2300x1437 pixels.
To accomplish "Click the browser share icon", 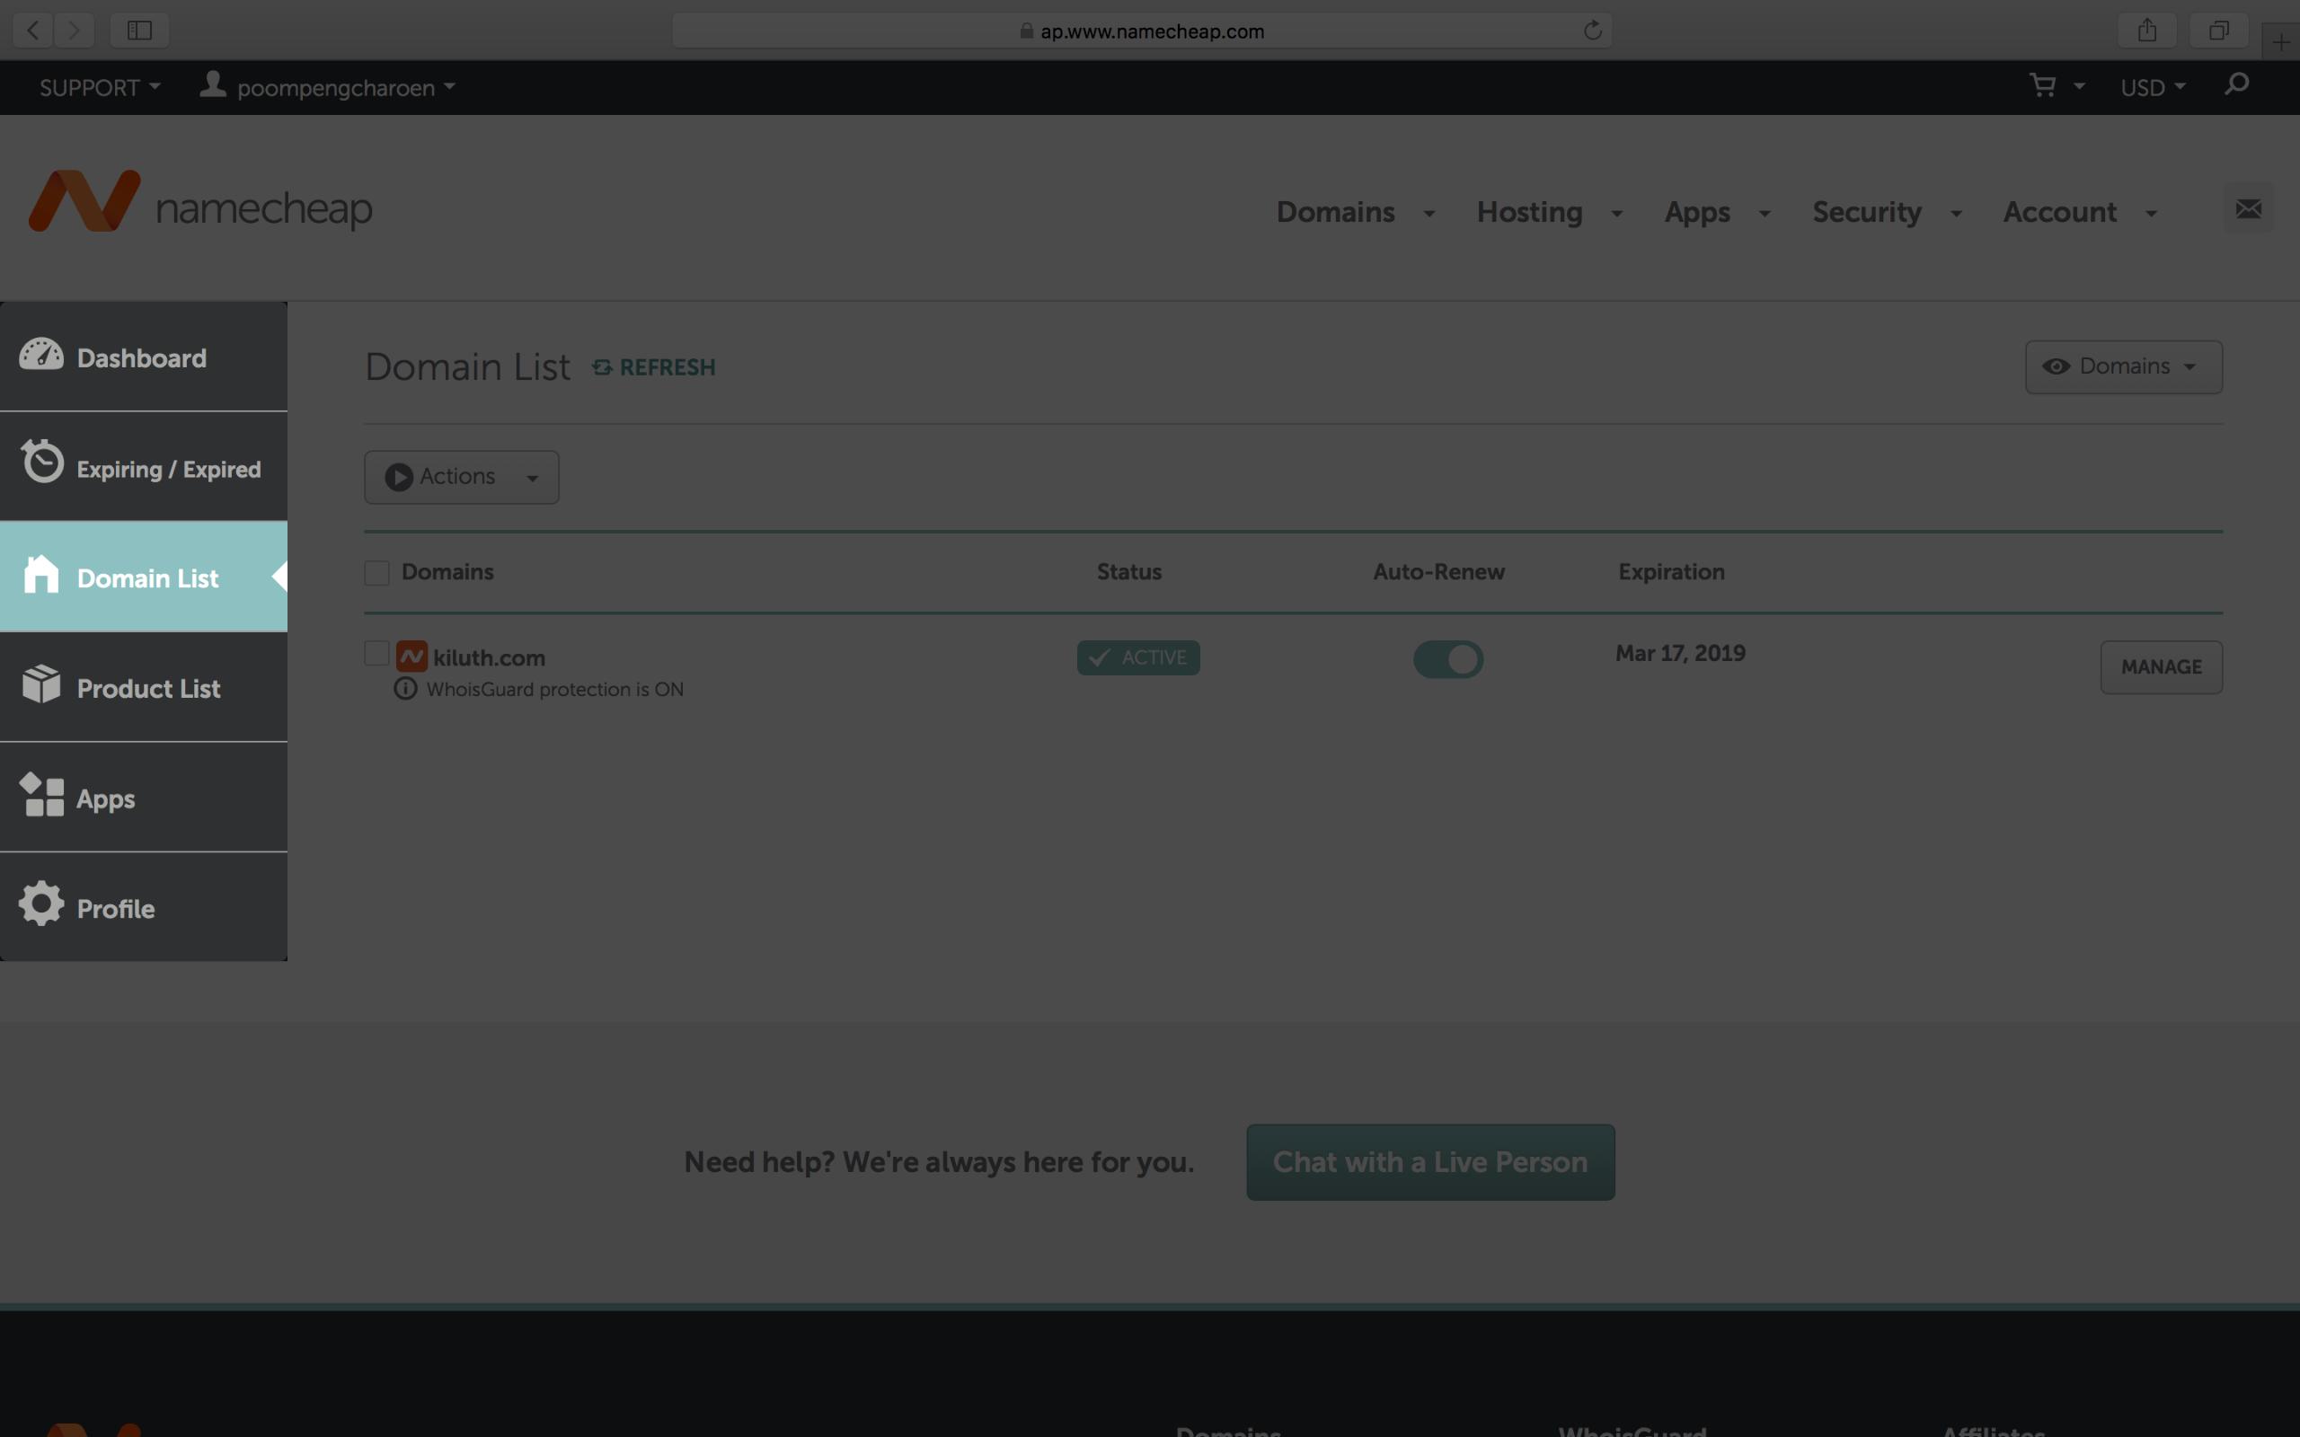I will click(x=2147, y=31).
